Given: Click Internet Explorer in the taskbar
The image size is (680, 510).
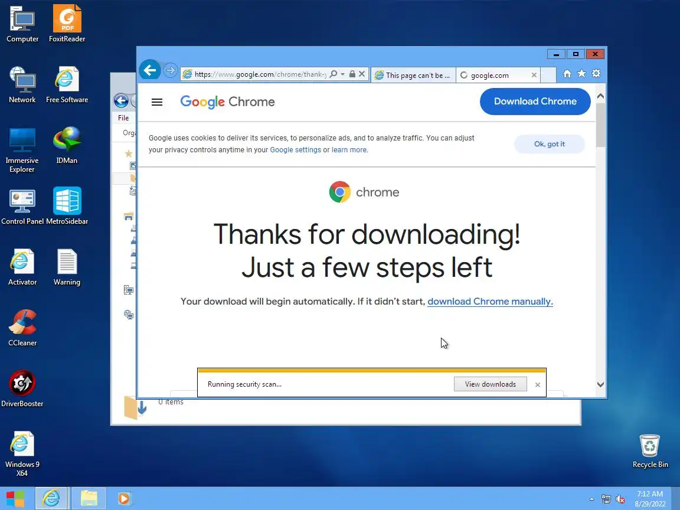Looking at the screenshot, I should click(x=51, y=498).
